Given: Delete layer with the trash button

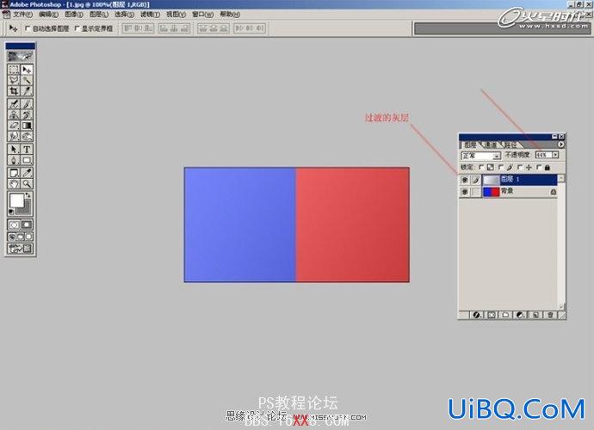Looking at the screenshot, I should 550,315.
